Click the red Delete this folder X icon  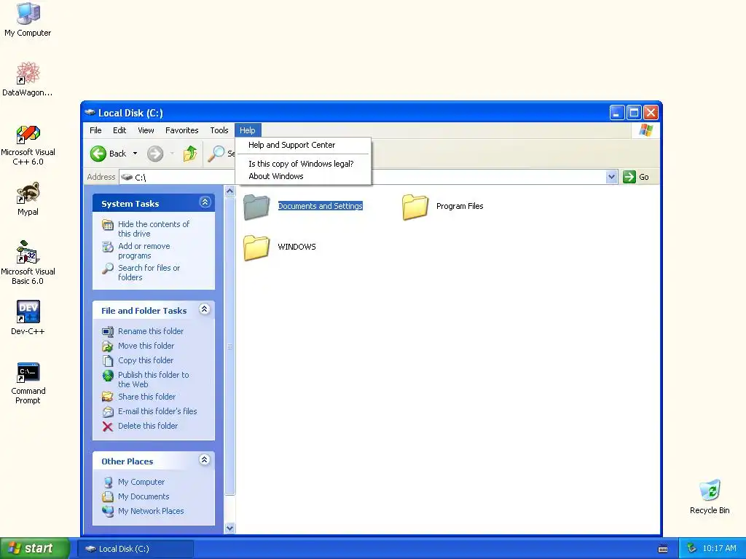click(108, 427)
